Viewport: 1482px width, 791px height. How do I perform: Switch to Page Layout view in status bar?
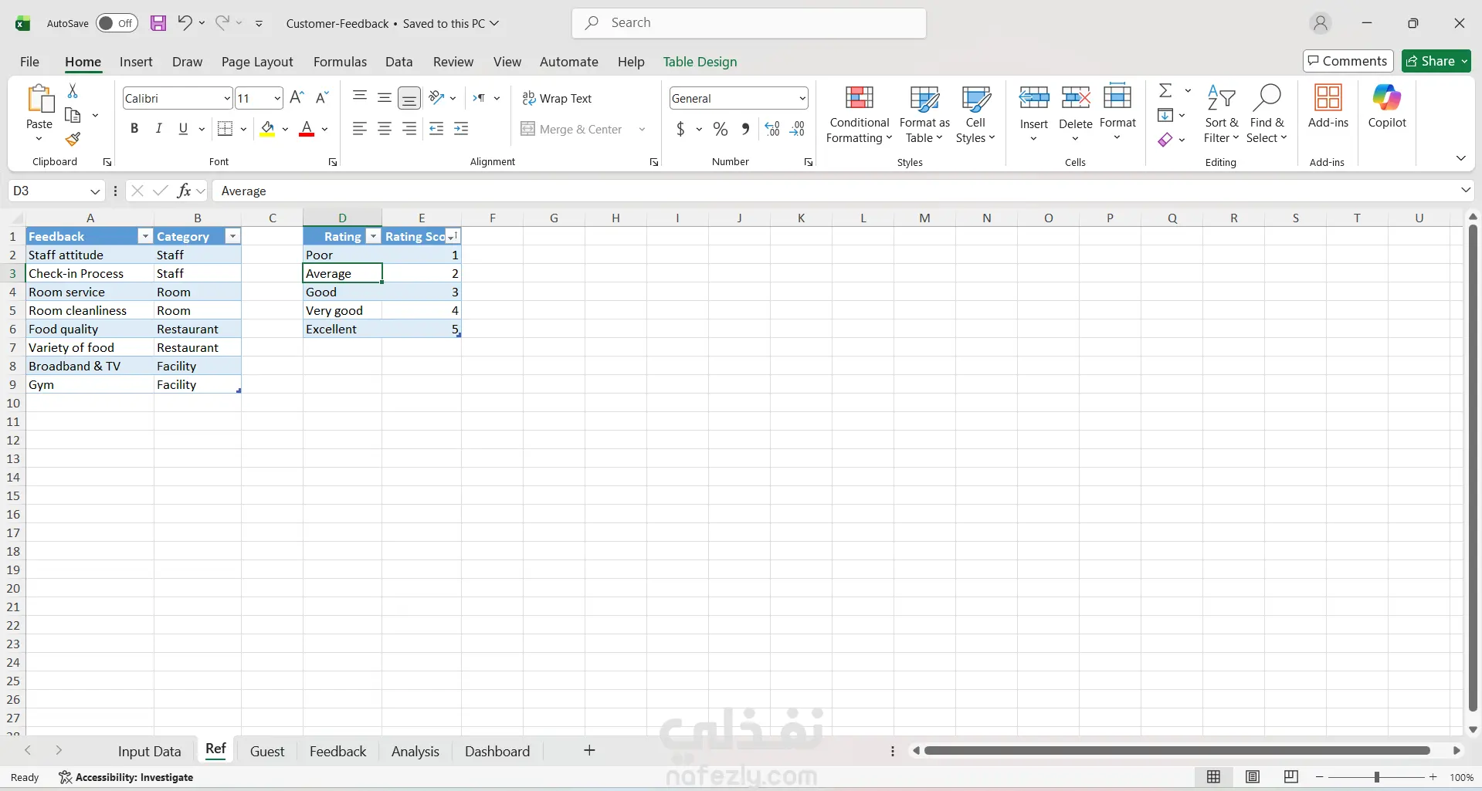pos(1253,777)
